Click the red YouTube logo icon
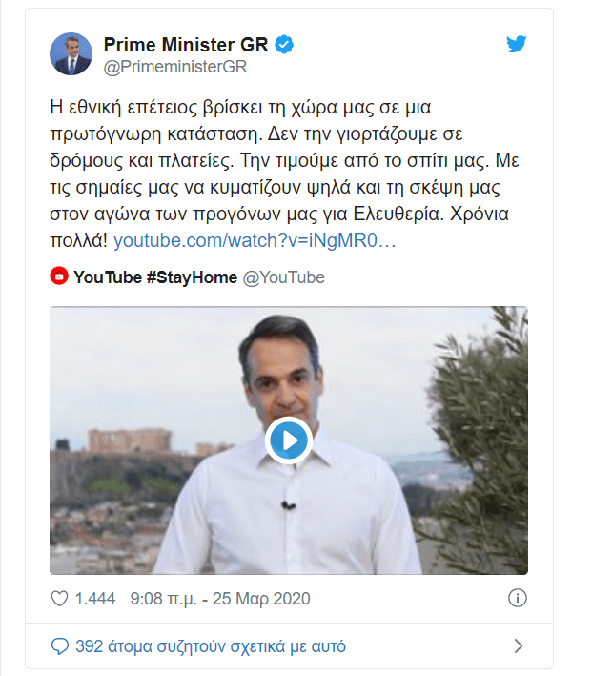The width and height of the screenshot is (592, 676). [x=59, y=277]
